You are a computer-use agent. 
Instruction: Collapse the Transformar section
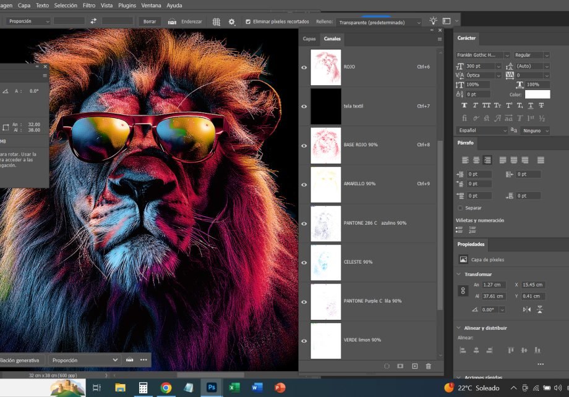coord(459,274)
